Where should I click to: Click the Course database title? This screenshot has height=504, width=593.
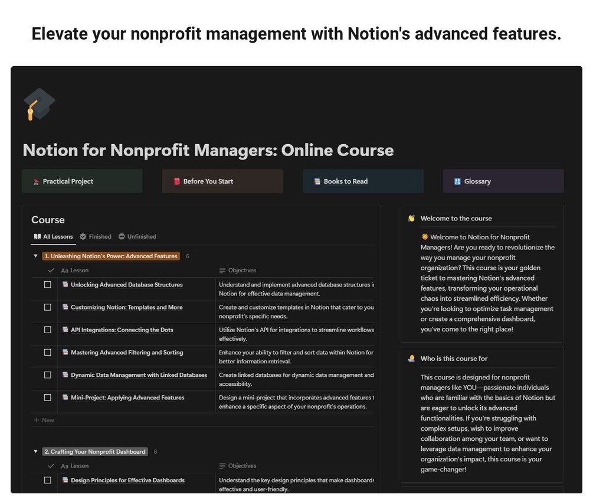(x=48, y=220)
